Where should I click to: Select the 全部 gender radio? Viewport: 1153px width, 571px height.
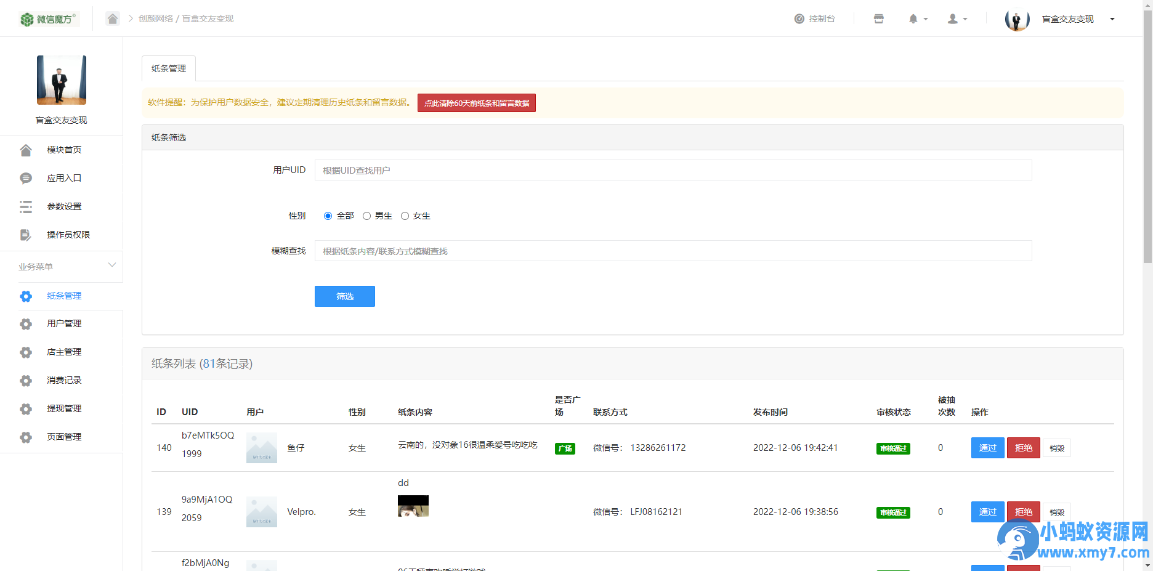[328, 216]
